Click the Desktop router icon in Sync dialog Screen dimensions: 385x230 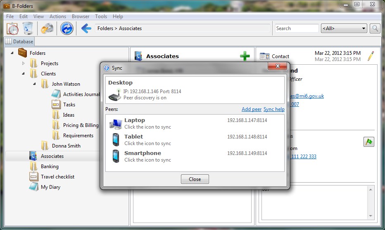tap(115, 95)
